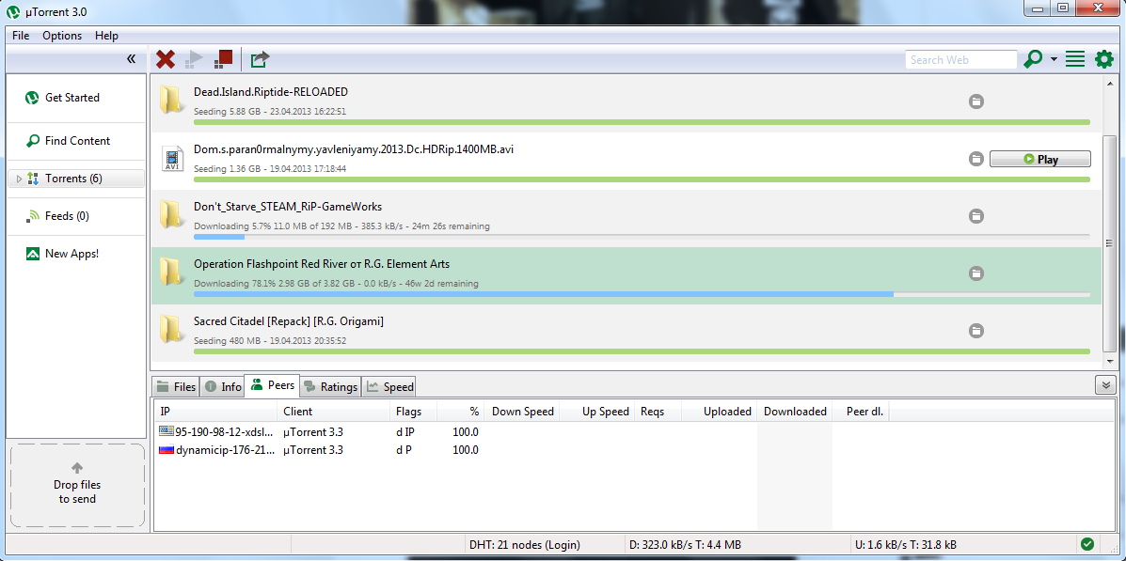The image size is (1126, 561).
Task: Click the green magnifier search icon
Action: point(1034,59)
